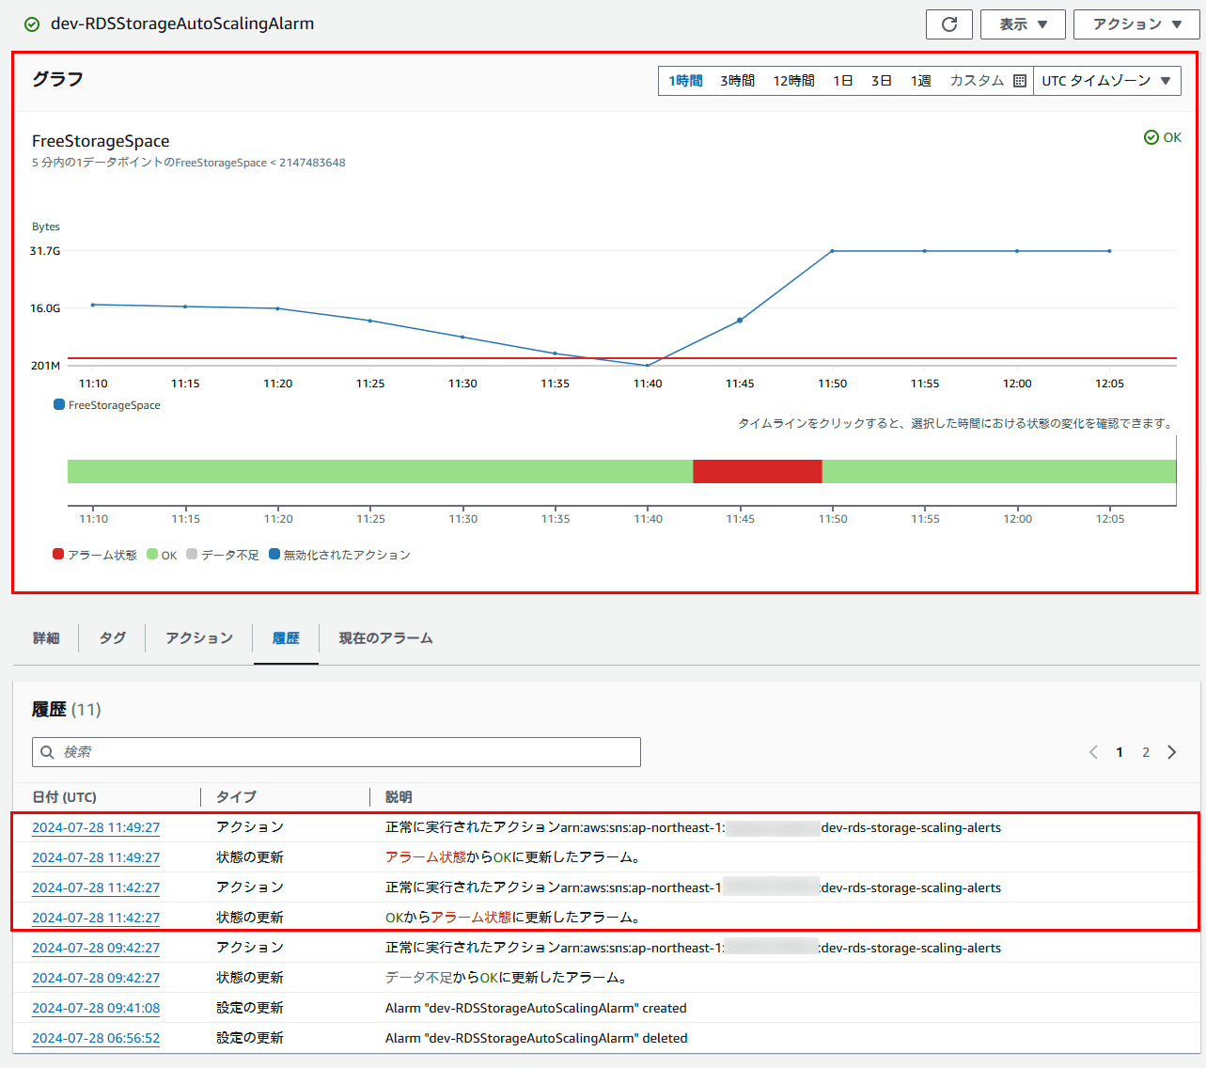Click the alarm created description text
The width and height of the screenshot is (1206, 1068).
pyautogui.click(x=536, y=1009)
